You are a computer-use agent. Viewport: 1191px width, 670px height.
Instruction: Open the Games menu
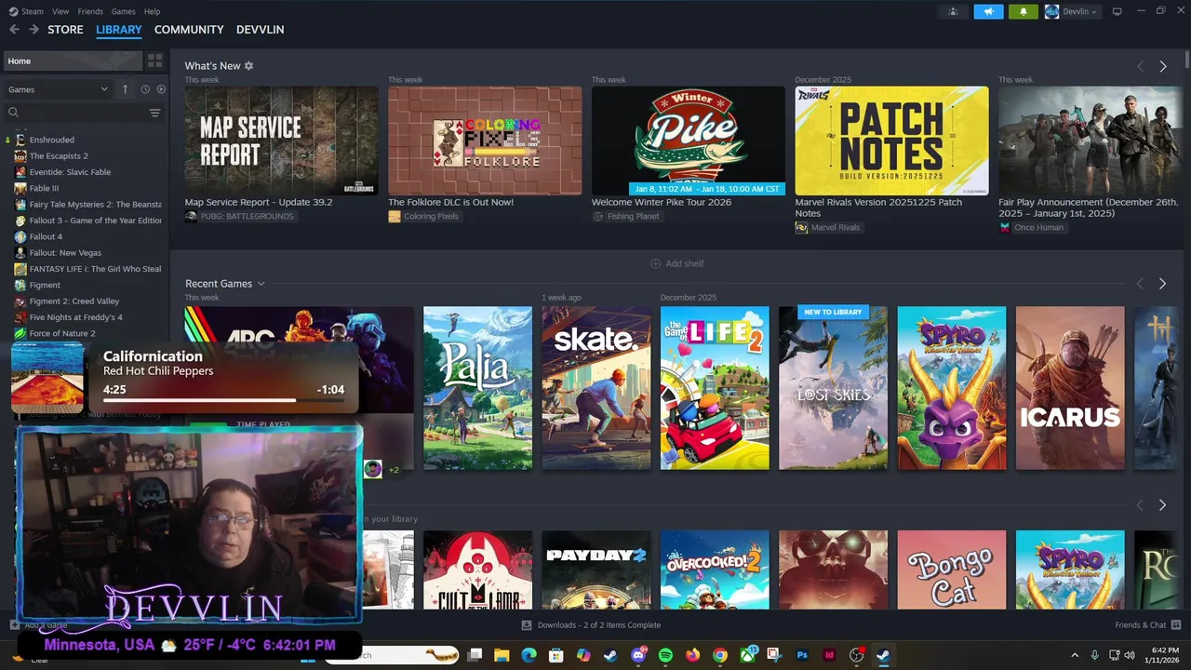point(123,11)
